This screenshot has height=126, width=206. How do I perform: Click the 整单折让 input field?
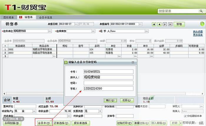tap(25, 106)
